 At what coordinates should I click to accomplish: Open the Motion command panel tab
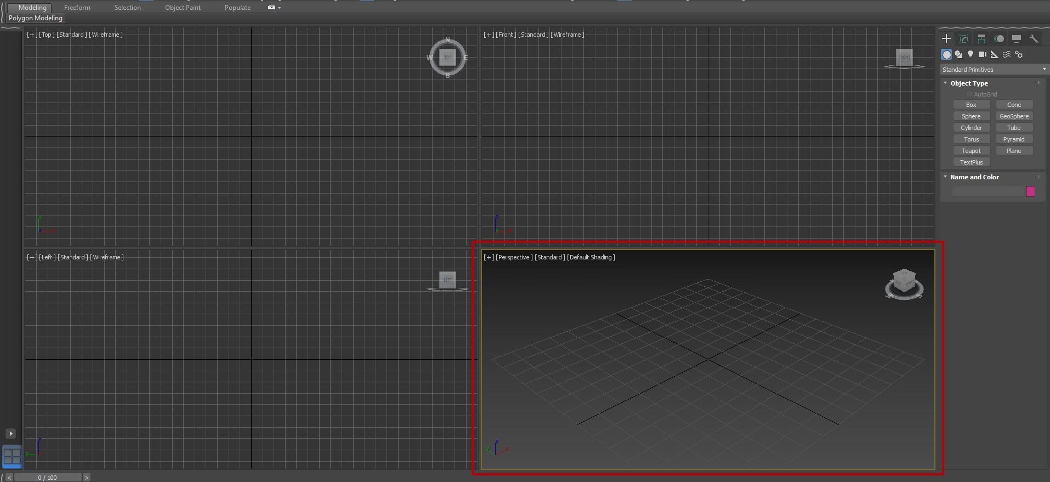click(999, 38)
